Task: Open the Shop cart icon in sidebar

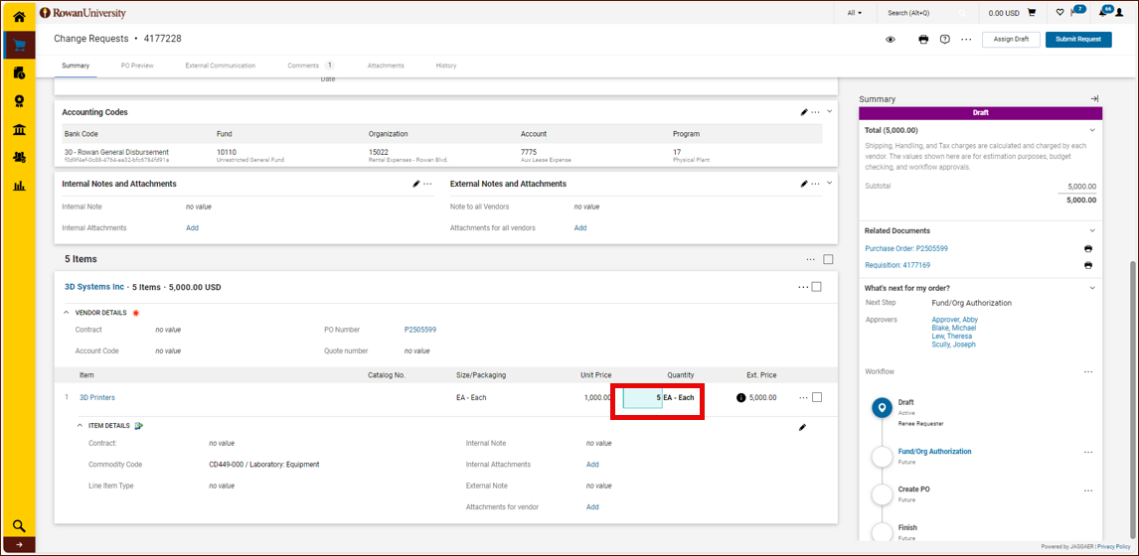Action: 19,45
